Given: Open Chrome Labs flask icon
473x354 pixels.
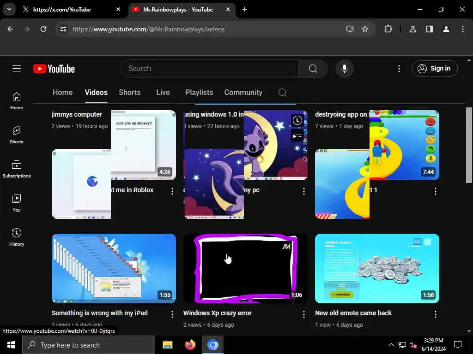Looking at the screenshot, I should 413,29.
